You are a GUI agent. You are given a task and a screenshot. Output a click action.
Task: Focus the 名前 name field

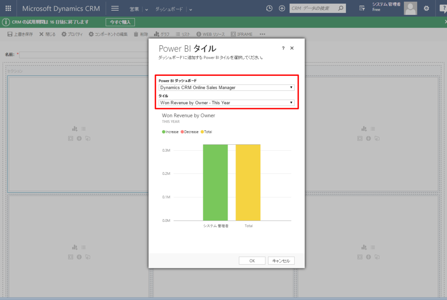pos(84,55)
